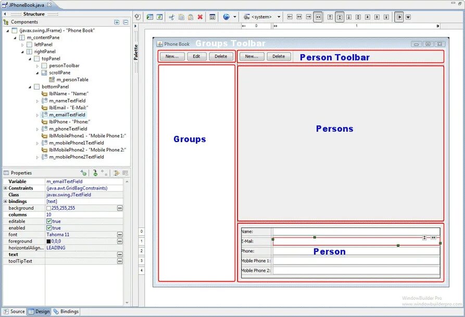This screenshot has height=317, width=465.
Task: Click the globe Externalize strings icon
Action: click(227, 17)
